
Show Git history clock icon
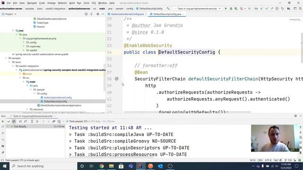pos(277,8)
